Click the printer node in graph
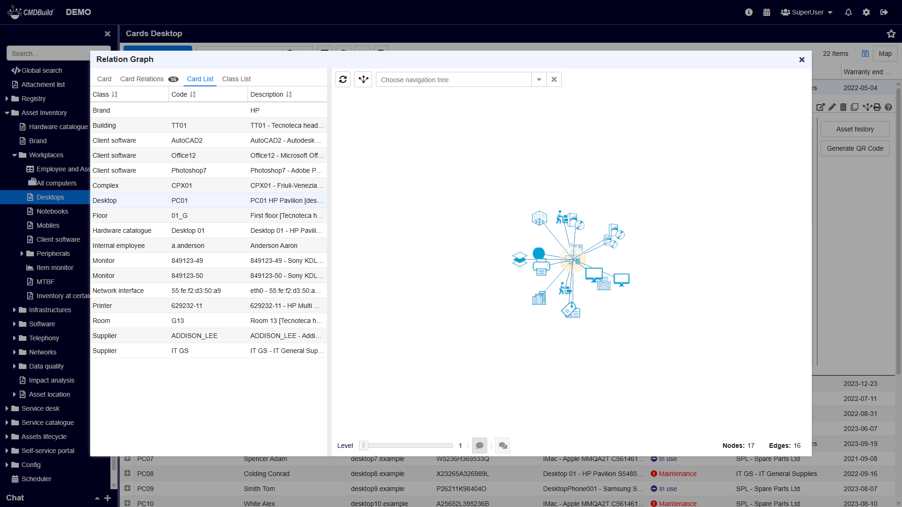Viewport: 902px width, 507px height. (541, 268)
